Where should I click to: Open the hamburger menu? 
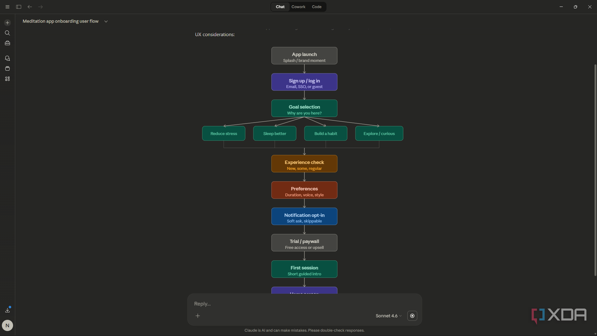[x=7, y=7]
